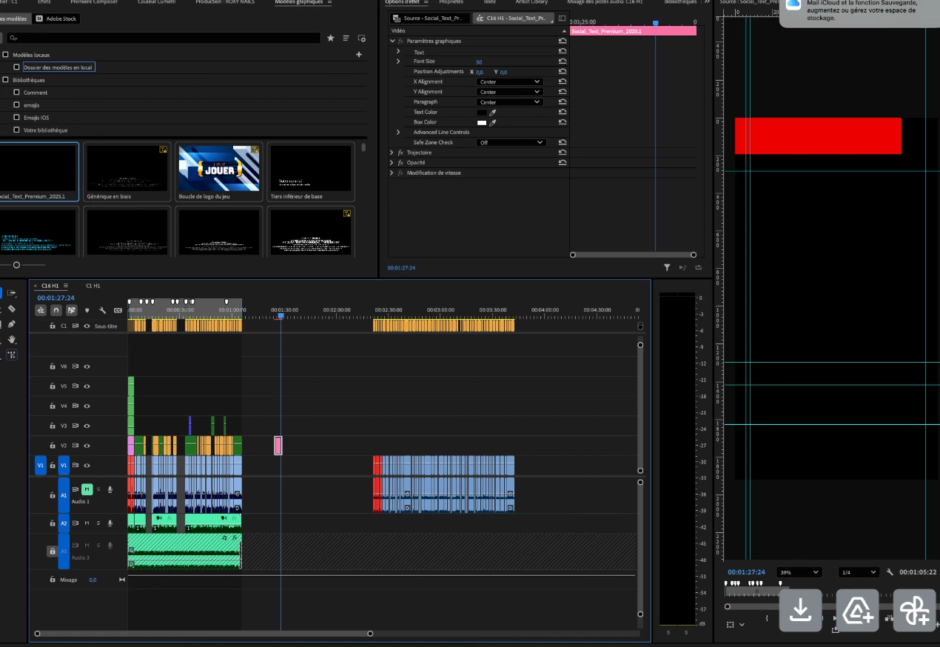Reset the Font Size parameter

pyautogui.click(x=563, y=61)
